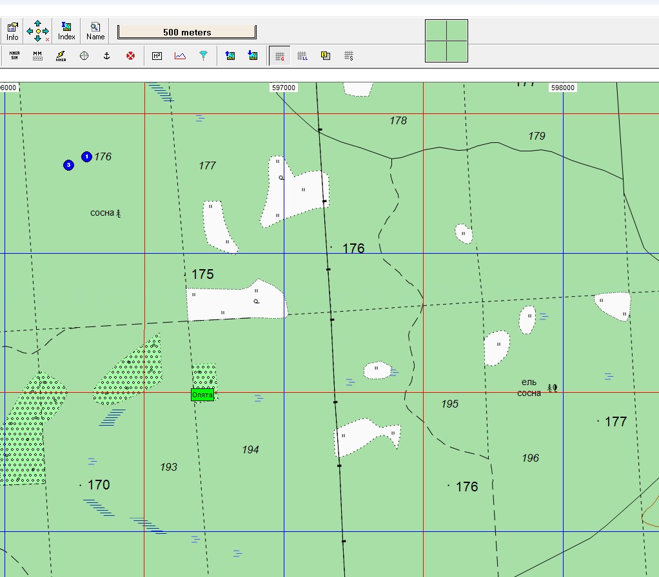This screenshot has height=577, width=659.
Task: Click the man overboard lifebuoy icon
Action: [x=130, y=56]
